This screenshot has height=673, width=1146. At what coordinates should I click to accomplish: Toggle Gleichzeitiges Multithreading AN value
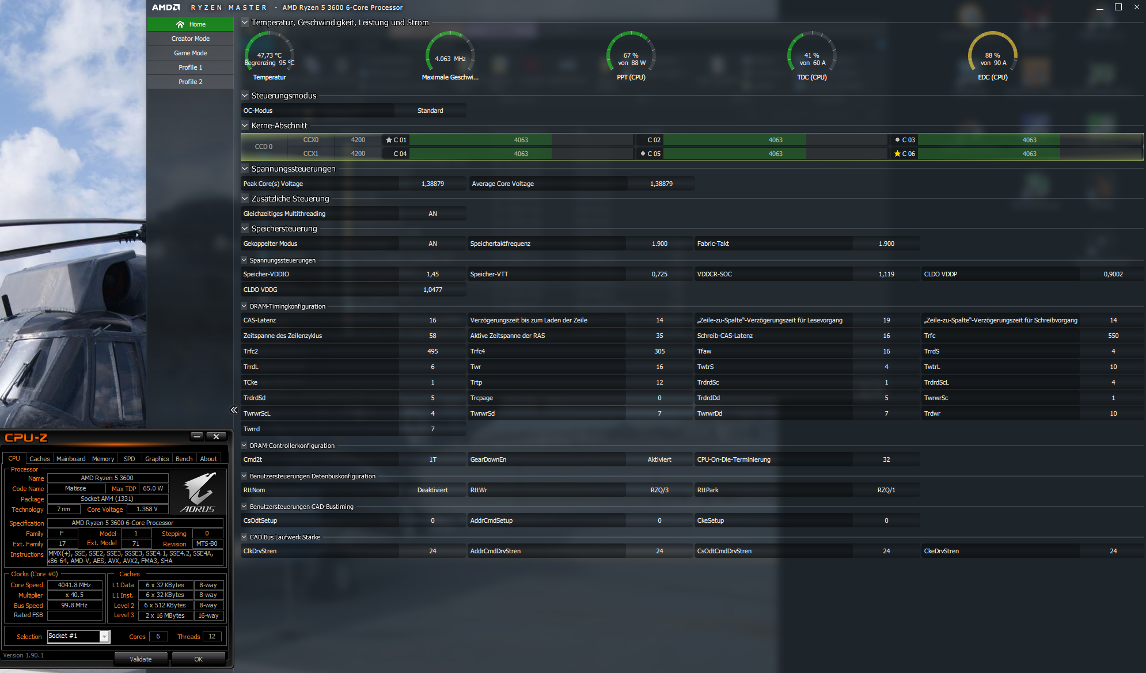432,214
